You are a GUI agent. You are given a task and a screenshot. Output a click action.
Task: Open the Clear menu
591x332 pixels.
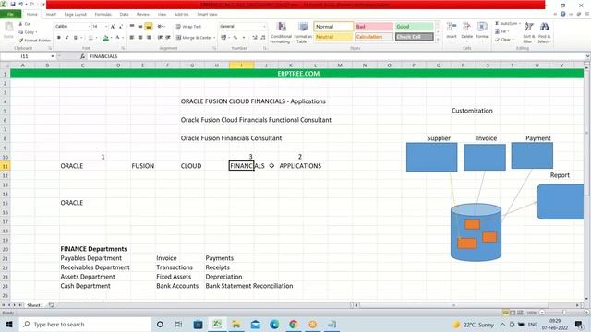[504, 40]
